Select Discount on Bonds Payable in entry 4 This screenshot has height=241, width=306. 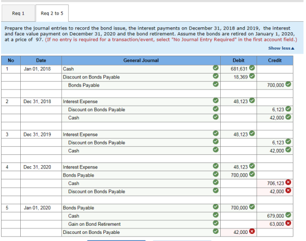coord(141,191)
